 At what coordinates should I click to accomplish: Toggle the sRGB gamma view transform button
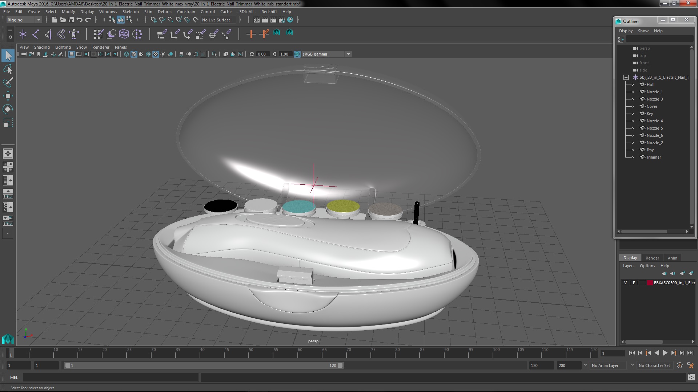click(297, 54)
